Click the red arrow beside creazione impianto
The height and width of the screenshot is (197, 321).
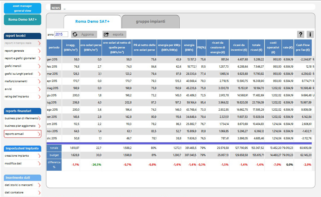point(39,156)
